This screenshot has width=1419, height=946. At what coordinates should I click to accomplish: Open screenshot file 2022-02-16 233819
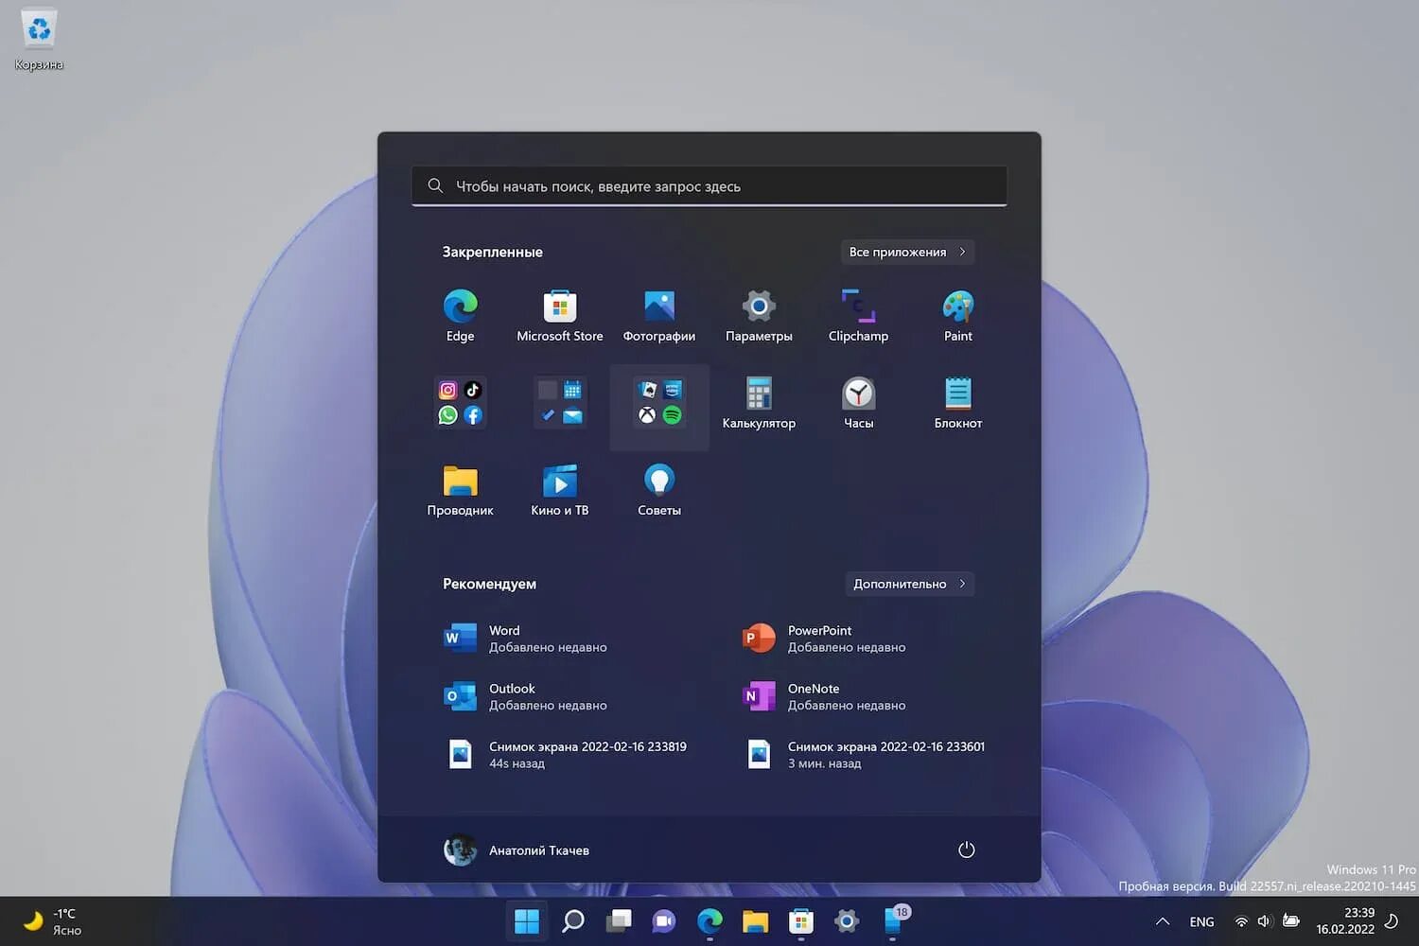pos(568,754)
